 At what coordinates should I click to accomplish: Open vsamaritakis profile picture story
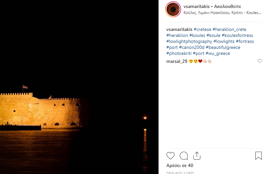(x=173, y=9)
